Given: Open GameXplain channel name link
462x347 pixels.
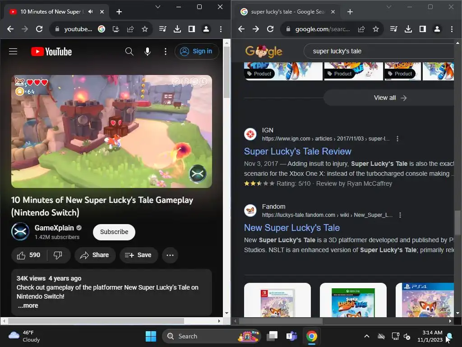Looking at the screenshot, I should click(54, 228).
